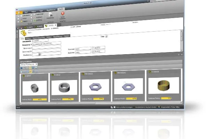
Task: Click the match bar under brass sleeve
Action: 166,98
